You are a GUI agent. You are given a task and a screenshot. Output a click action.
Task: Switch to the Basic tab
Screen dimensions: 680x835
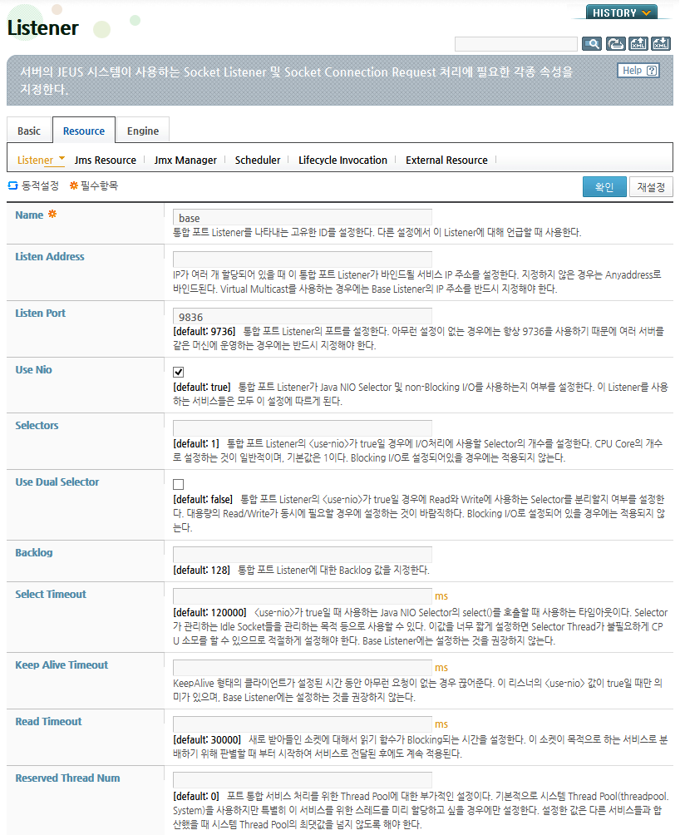29,131
